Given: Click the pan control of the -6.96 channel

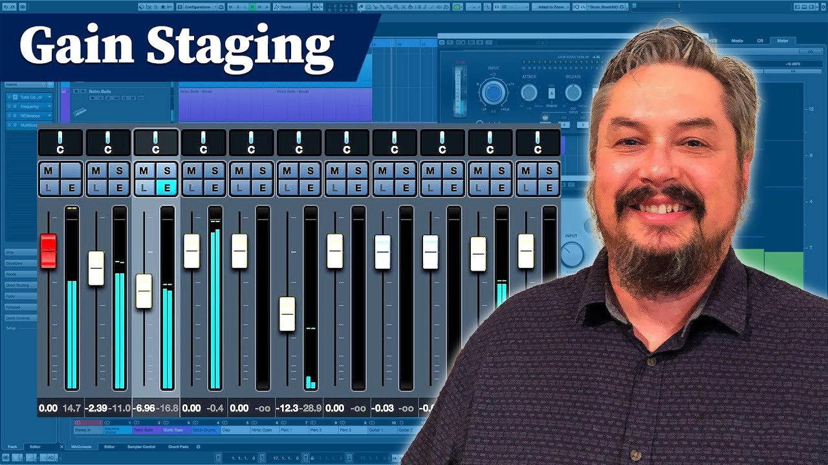Looking at the screenshot, I should pyautogui.click(x=156, y=143).
